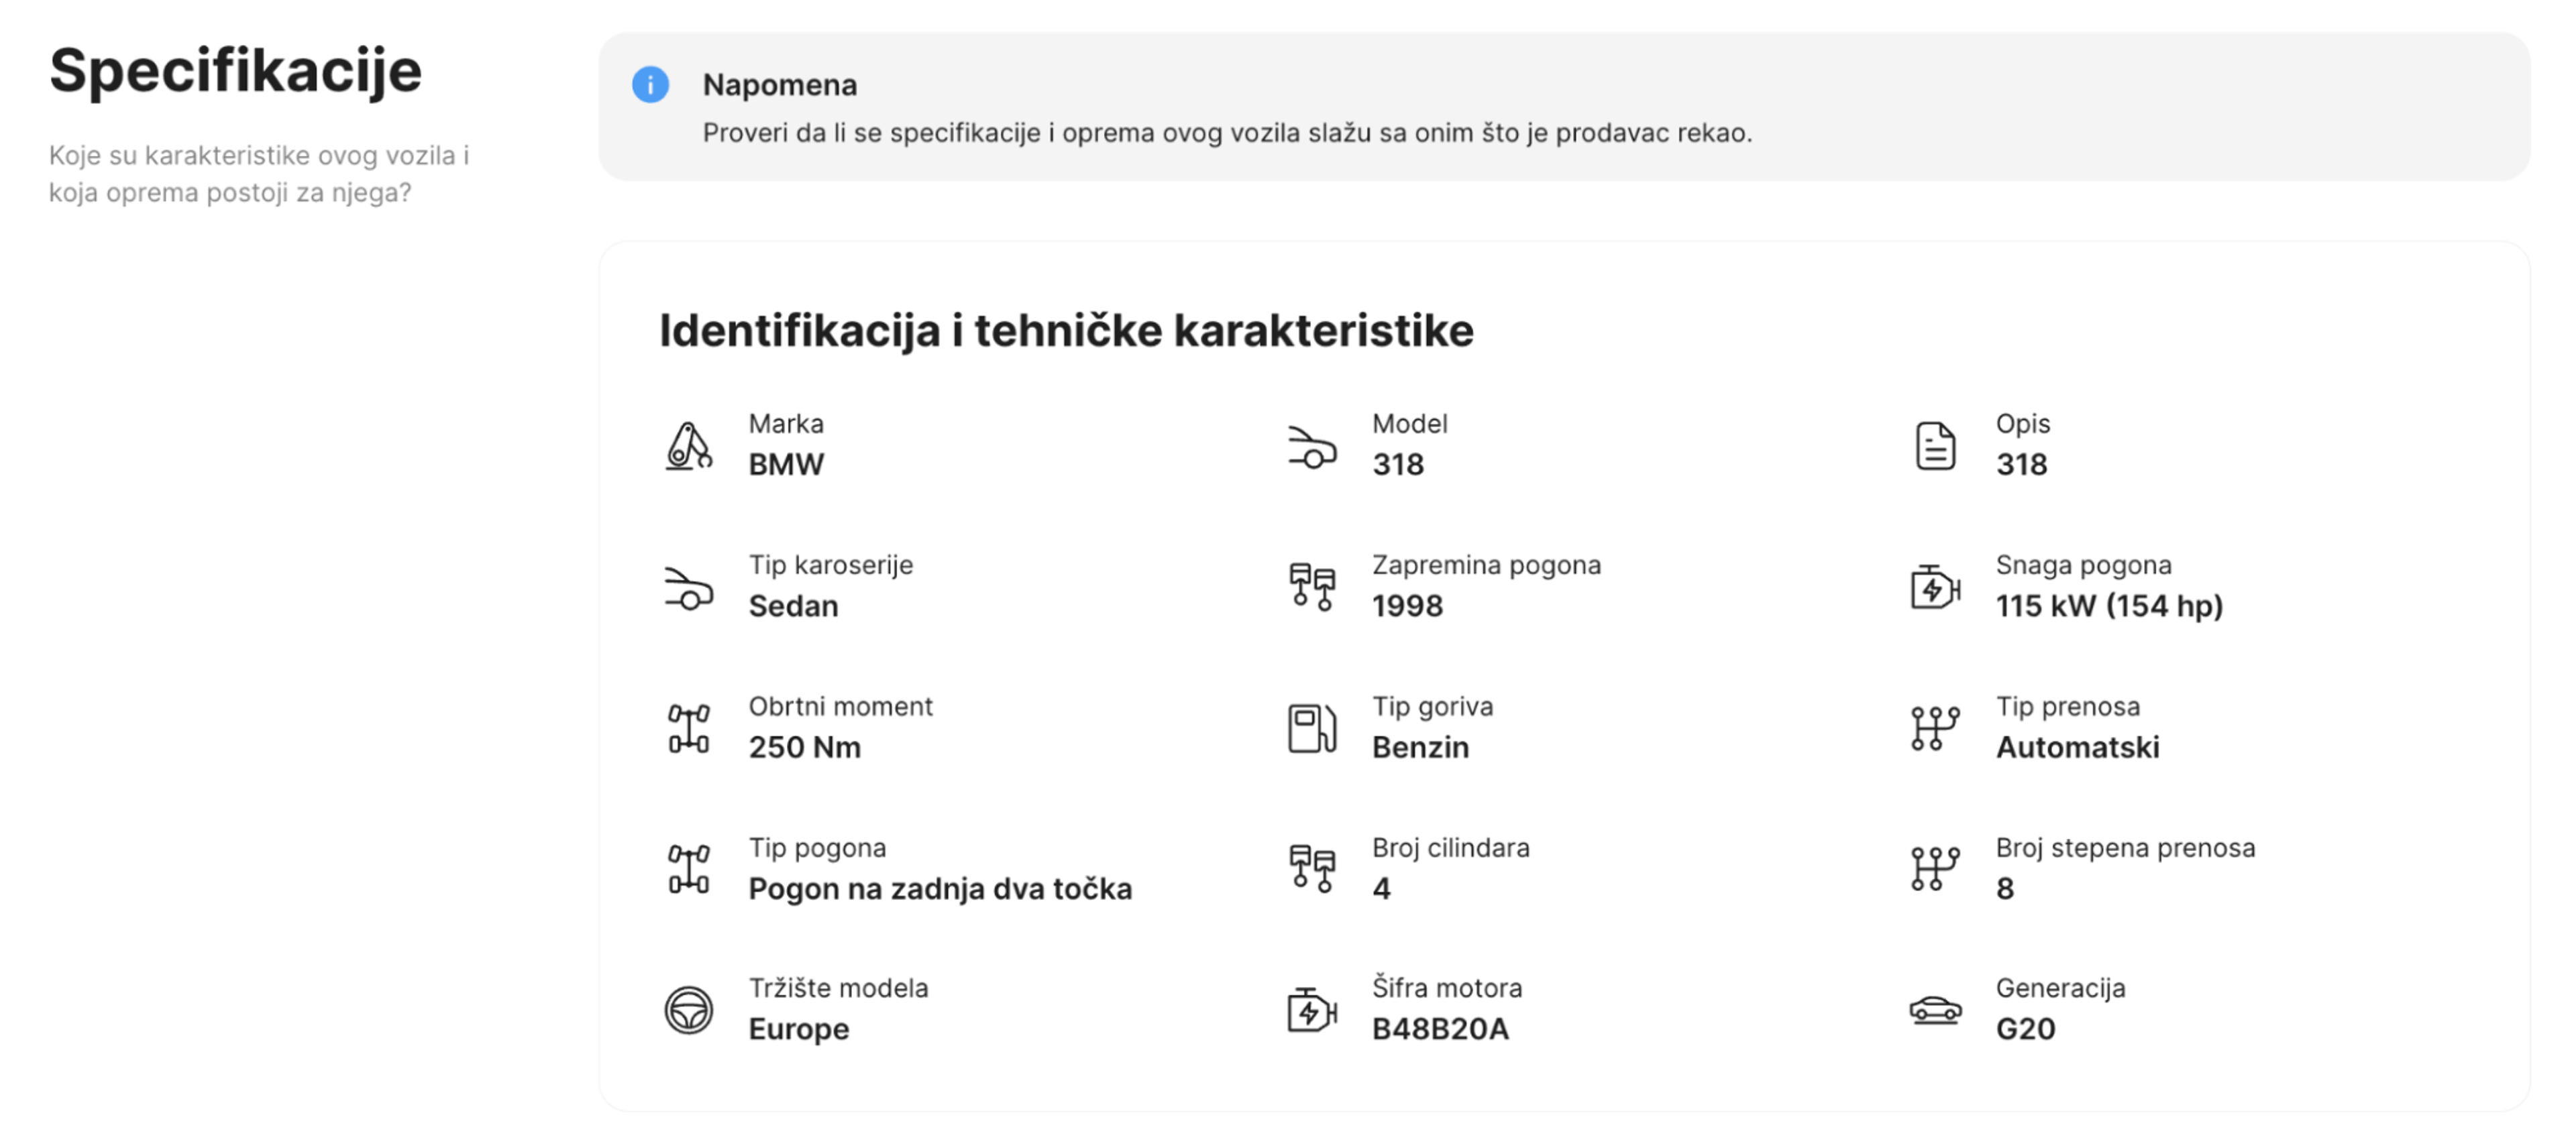Click the gear count value 8
Image resolution: width=2576 pixels, height=1148 pixels.
pos(2005,889)
